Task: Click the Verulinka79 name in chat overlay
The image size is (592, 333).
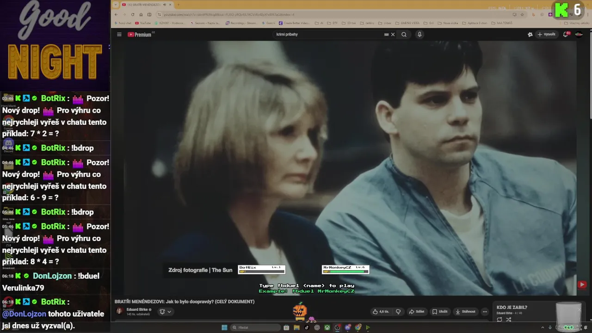Action: point(23,288)
